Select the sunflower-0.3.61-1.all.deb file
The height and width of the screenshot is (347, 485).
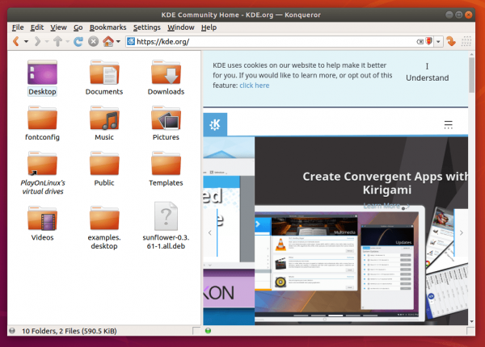pyautogui.click(x=166, y=226)
